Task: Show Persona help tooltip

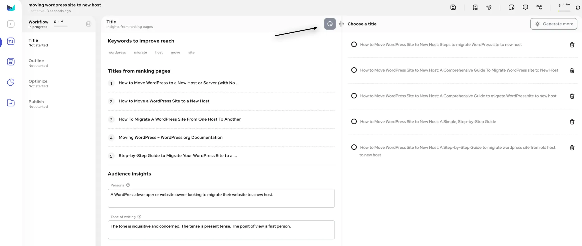Action: 128,185
